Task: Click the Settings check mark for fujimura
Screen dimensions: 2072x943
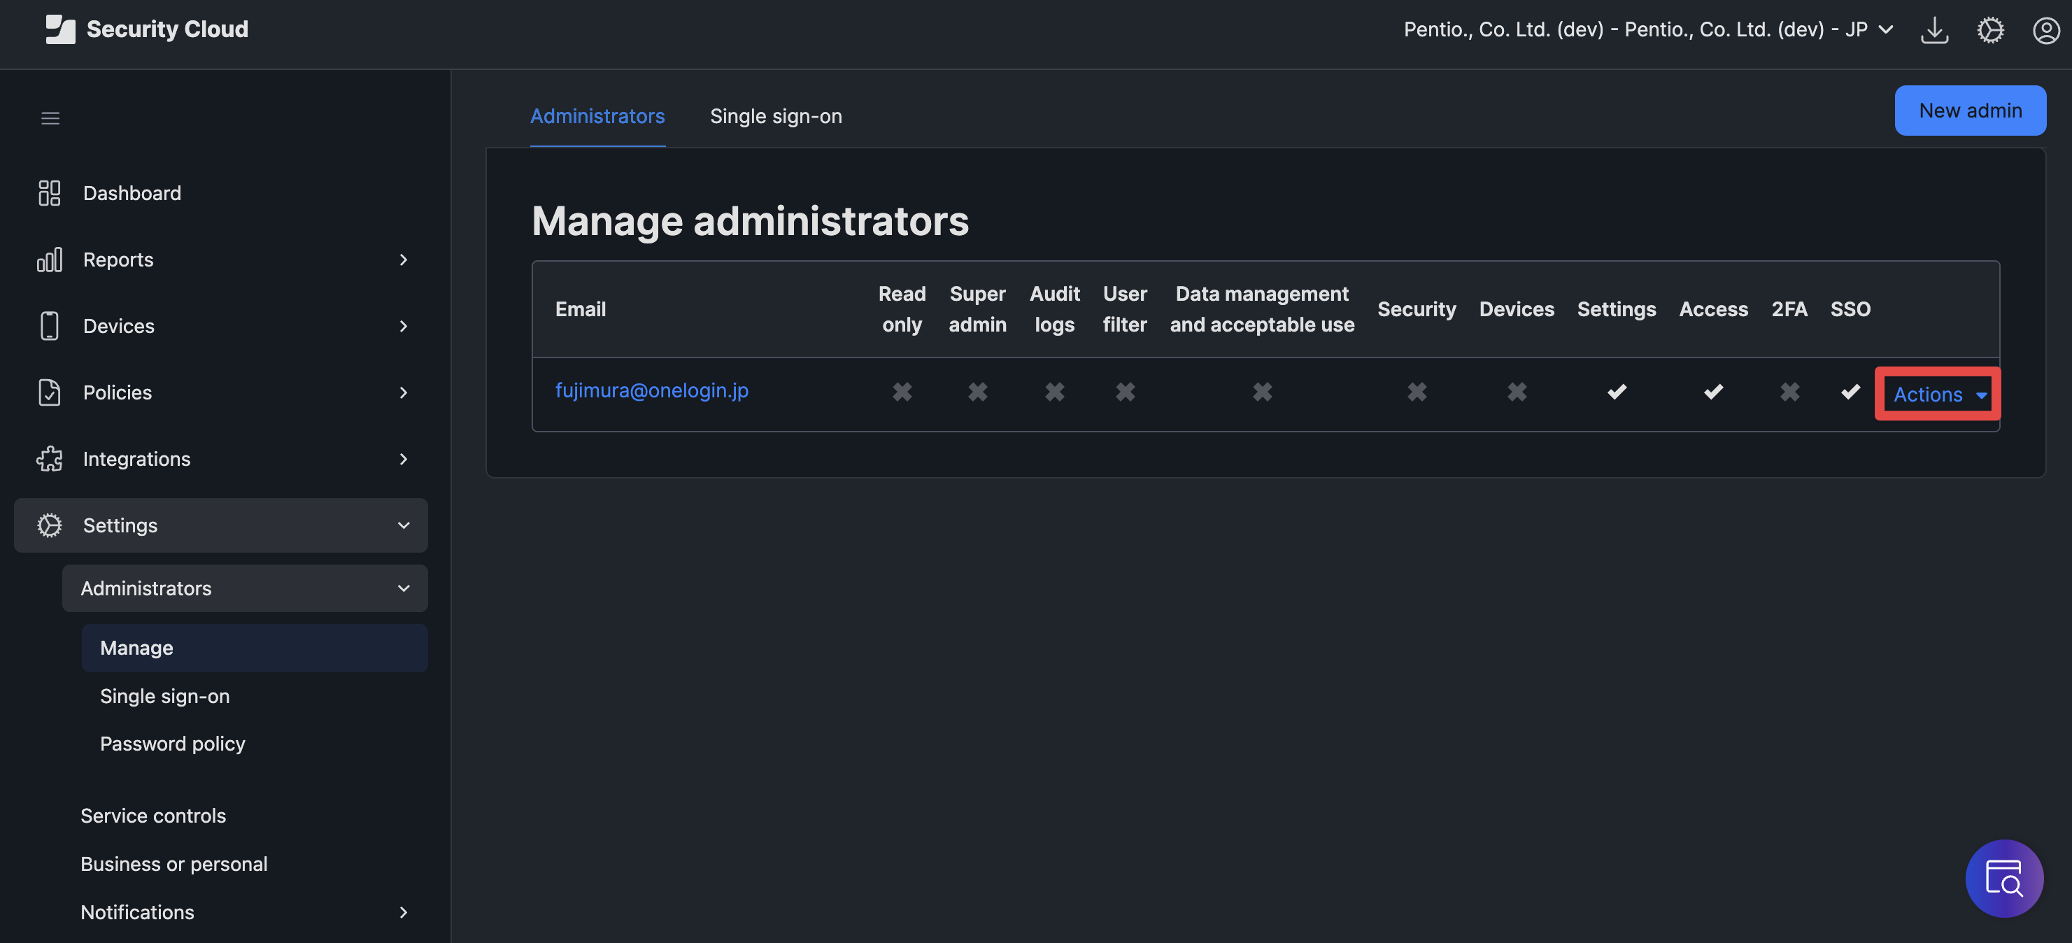Action: click(x=1617, y=392)
